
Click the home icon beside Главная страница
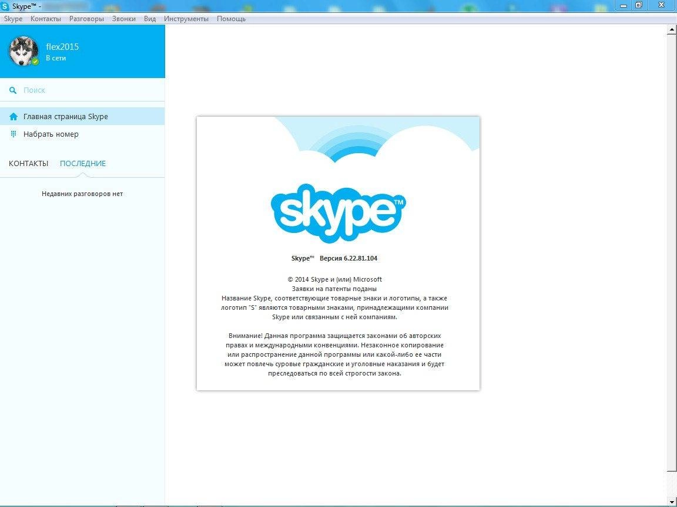(x=14, y=116)
